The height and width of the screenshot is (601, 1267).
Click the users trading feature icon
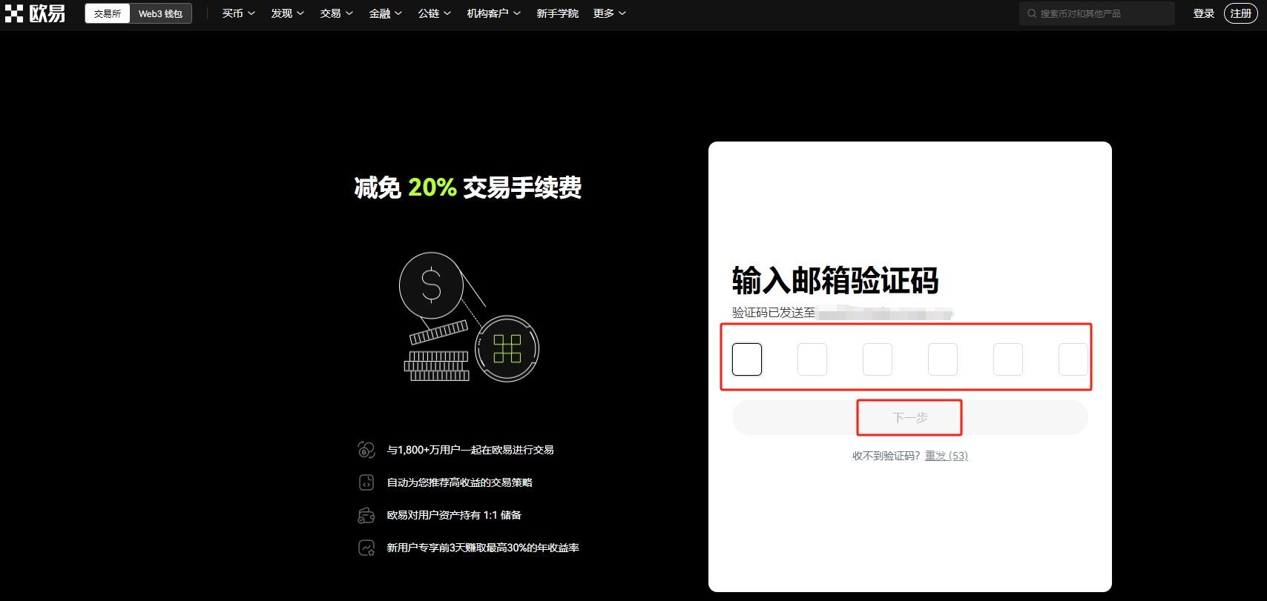click(x=366, y=450)
